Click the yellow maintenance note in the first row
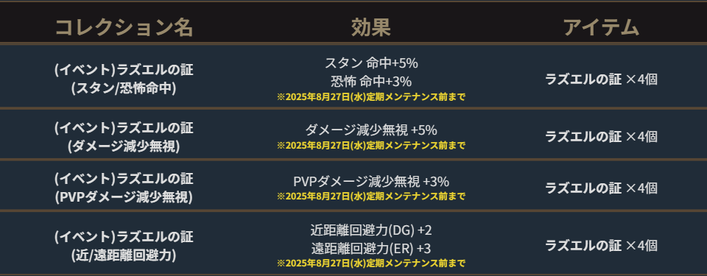 coord(371,96)
